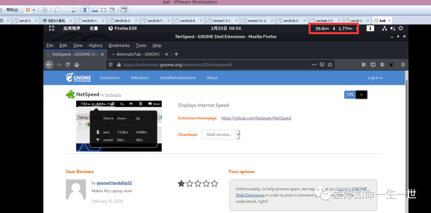Viewport: 431px width, 213px height.
Task: Switch to the win2016-1 VM tab
Action: (x=91, y=21)
